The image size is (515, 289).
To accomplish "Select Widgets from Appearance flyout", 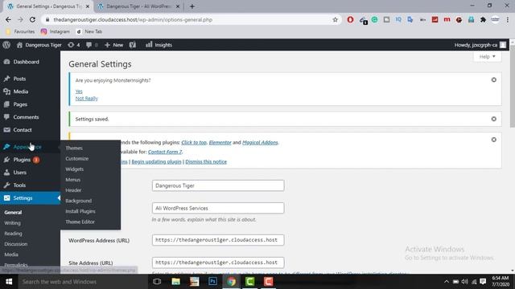I will coord(75,169).
